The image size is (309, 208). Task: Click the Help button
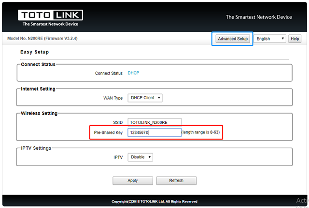click(295, 39)
